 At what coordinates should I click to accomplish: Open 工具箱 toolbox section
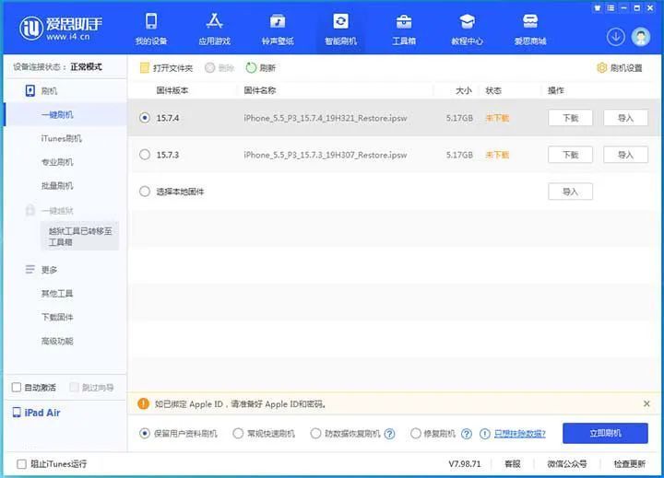point(404,29)
